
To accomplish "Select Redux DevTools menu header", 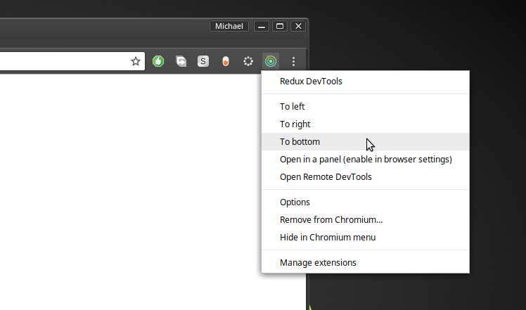I will (365, 82).
